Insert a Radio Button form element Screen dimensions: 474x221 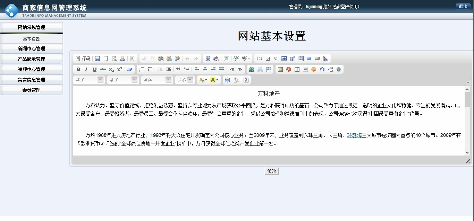tap(276, 59)
